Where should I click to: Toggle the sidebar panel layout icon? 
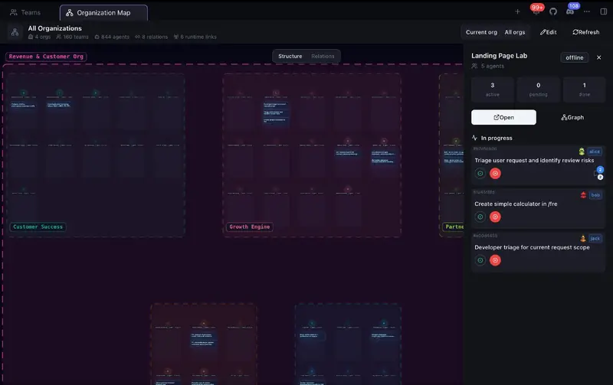click(604, 11)
